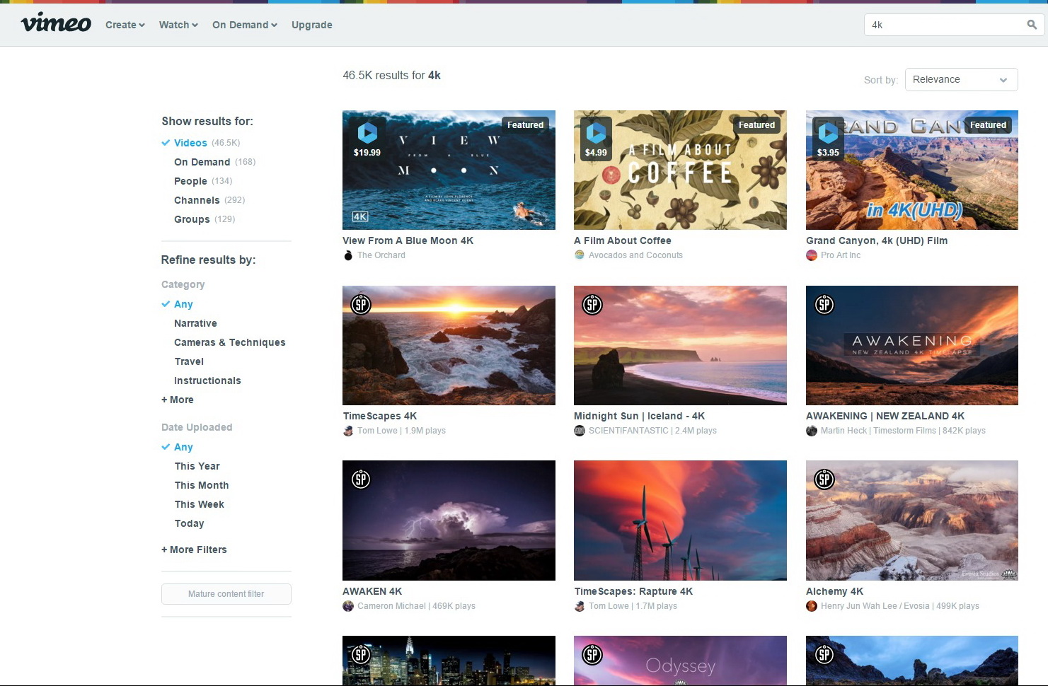
Task: Click the 4K badge on View From A Blue Moon
Action: [x=360, y=216]
